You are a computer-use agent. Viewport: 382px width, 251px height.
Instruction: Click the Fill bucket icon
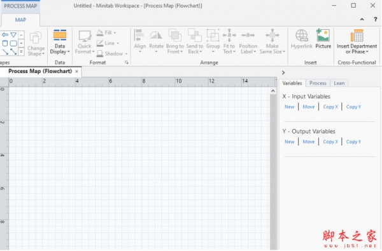click(100, 32)
